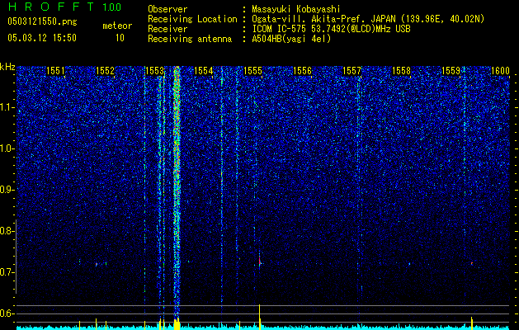The height and width of the screenshot is (330, 519).
Task: Click the 1553 time marker
Action: click(154, 70)
